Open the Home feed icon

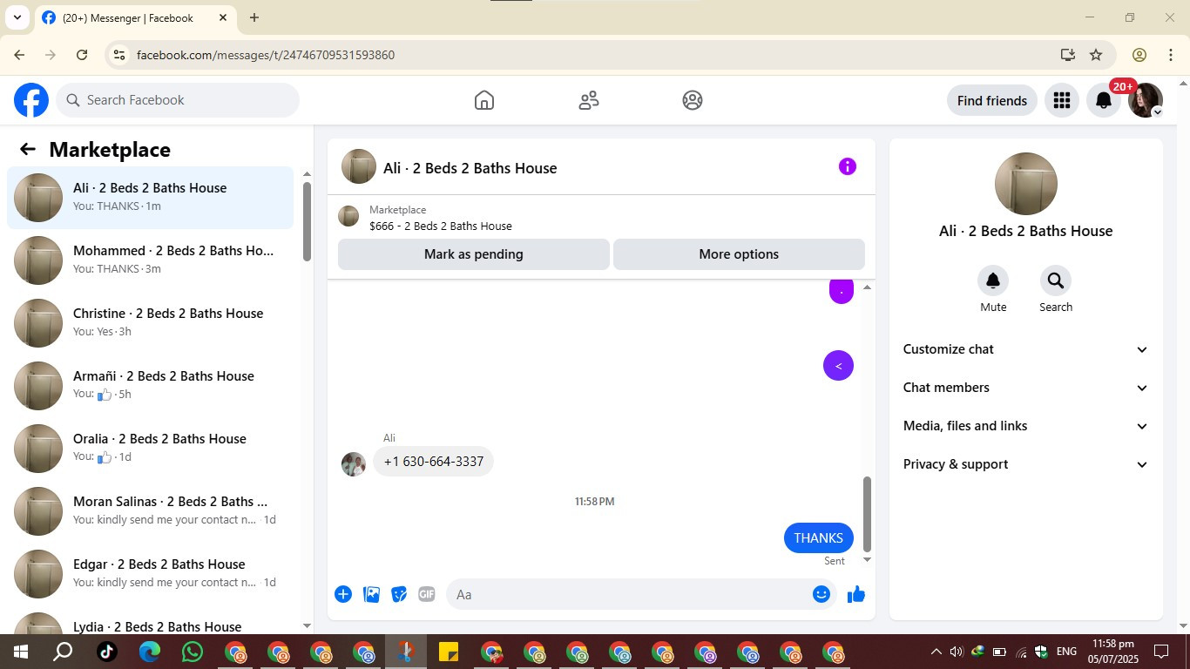tap(484, 100)
